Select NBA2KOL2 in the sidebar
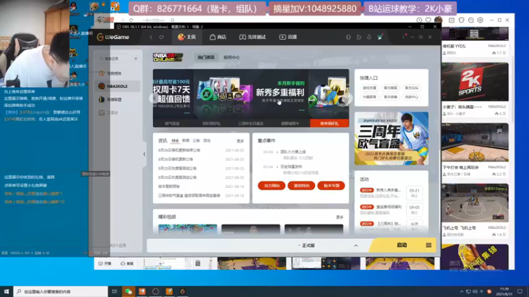Image resolution: width=529 pixels, height=297 pixels. tap(118, 86)
